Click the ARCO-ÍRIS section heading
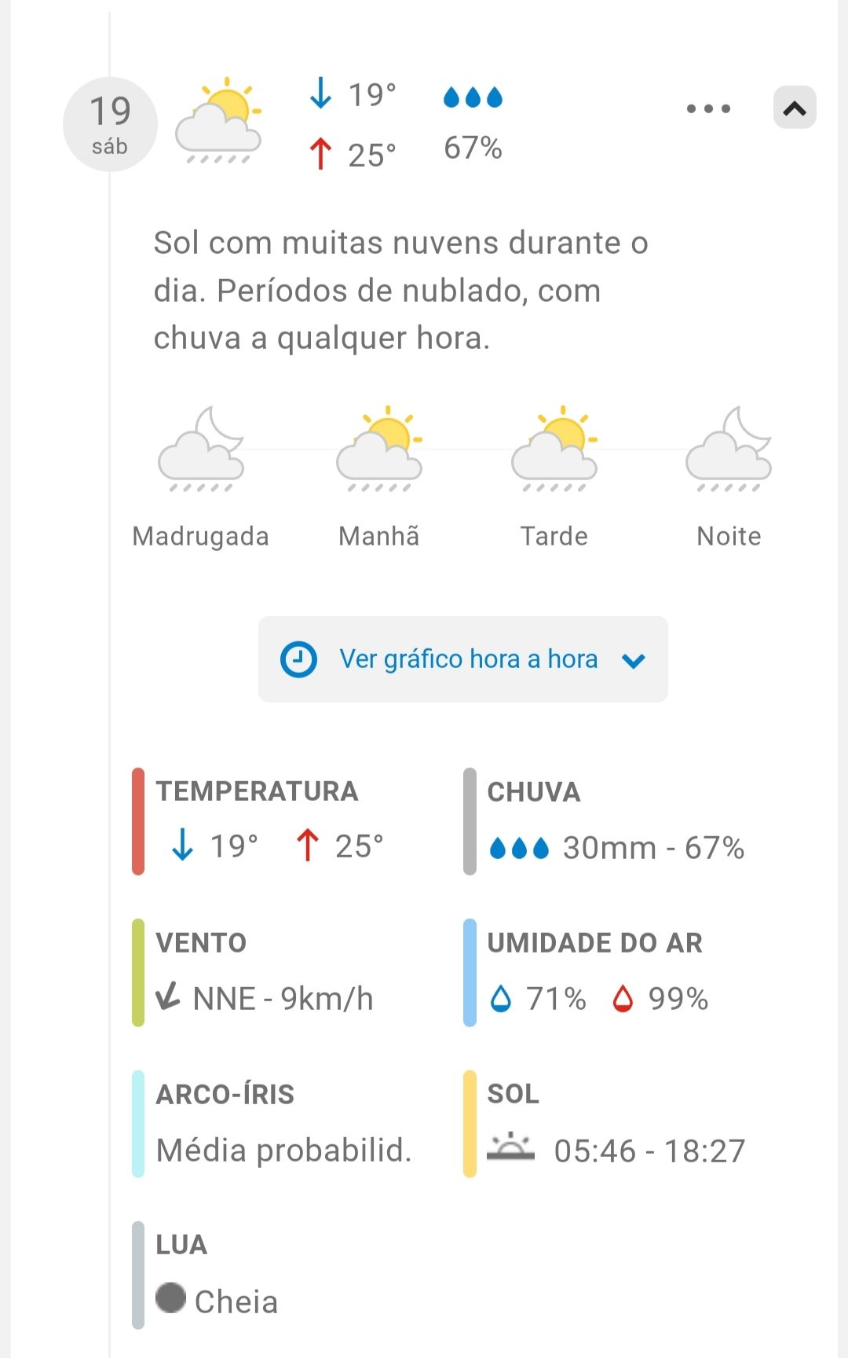 [x=225, y=1094]
